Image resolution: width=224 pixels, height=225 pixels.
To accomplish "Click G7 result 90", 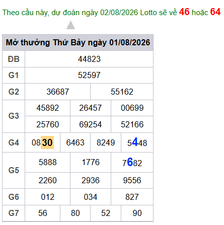I will click(x=137, y=213).
